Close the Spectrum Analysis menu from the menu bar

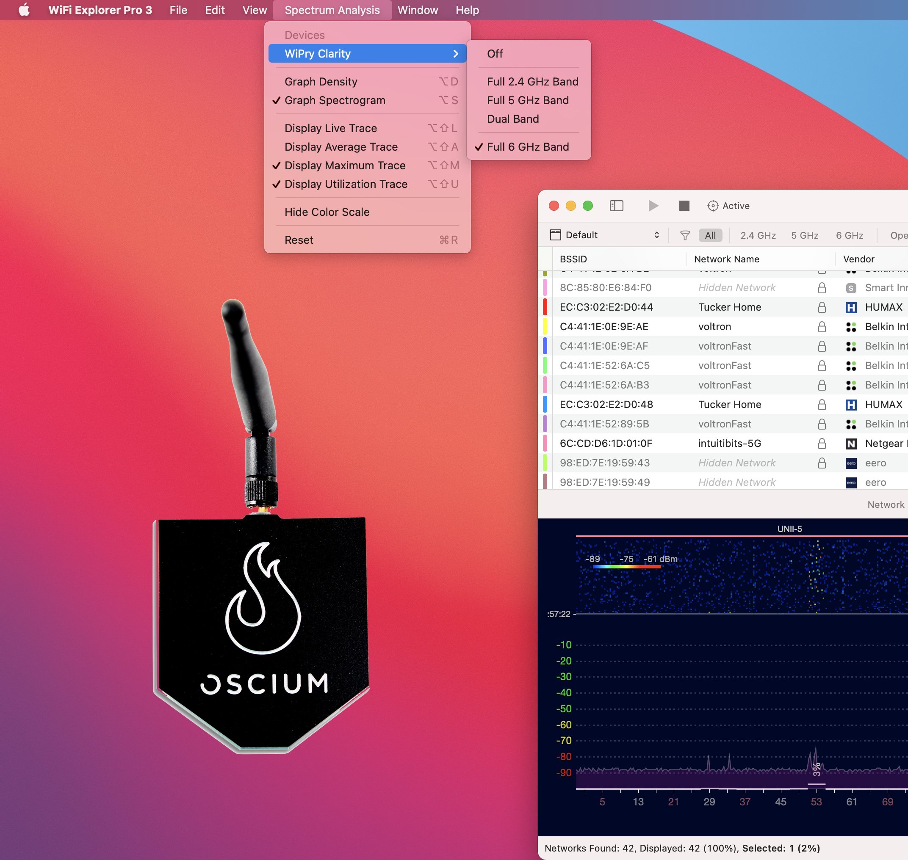[332, 10]
